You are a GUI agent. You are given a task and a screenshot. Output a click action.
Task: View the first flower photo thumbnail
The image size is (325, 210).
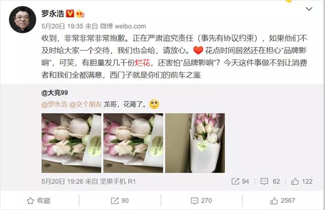click(71, 143)
